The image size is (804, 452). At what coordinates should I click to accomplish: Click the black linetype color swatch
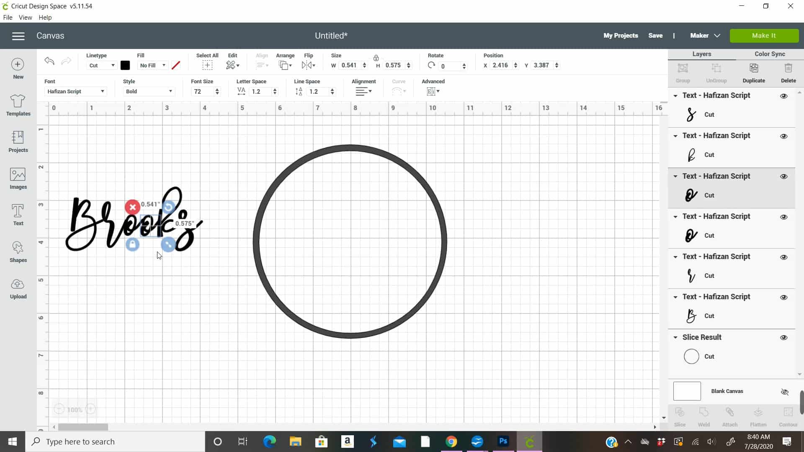(125, 65)
